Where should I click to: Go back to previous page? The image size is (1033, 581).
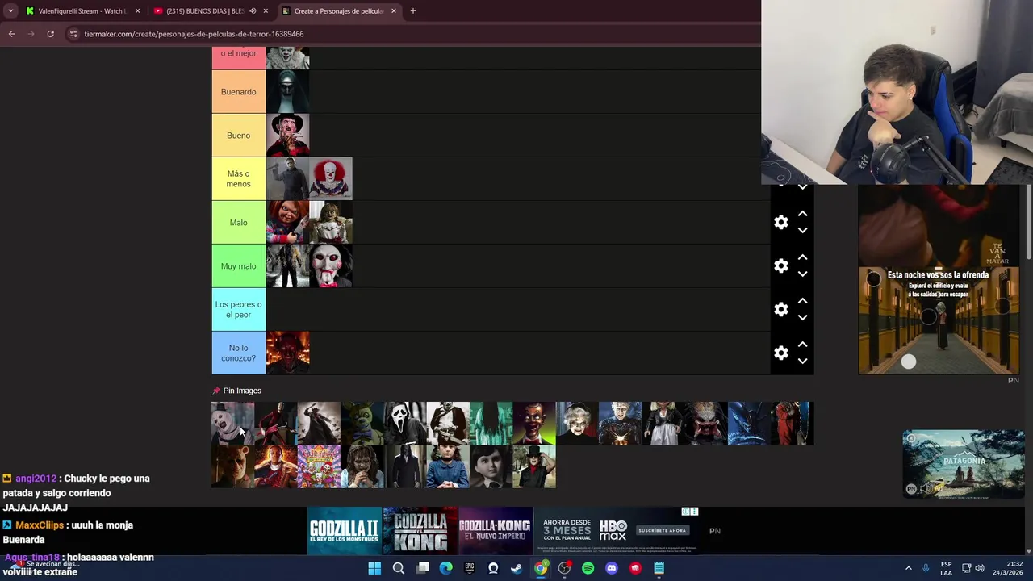tap(11, 34)
